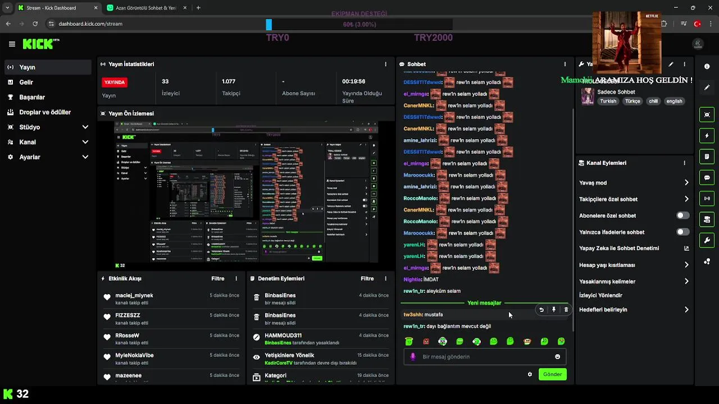
Task: Click the lightning bolt icon in the right toolbar
Action: coord(707,136)
